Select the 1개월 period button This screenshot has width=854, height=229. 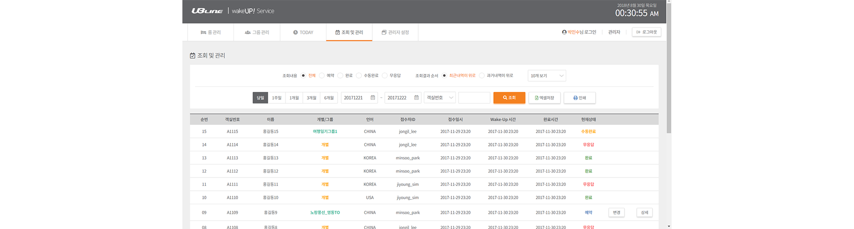pos(294,98)
